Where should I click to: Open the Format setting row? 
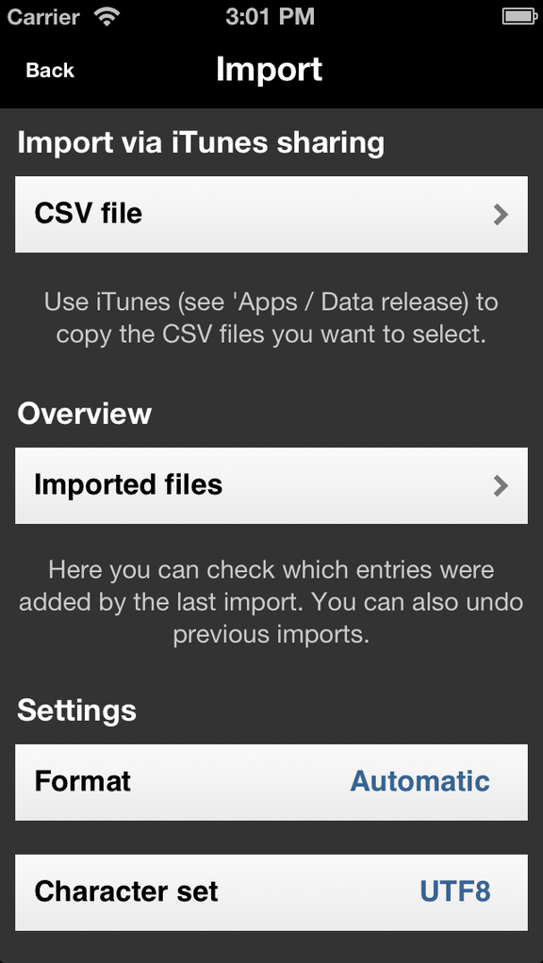click(x=271, y=782)
